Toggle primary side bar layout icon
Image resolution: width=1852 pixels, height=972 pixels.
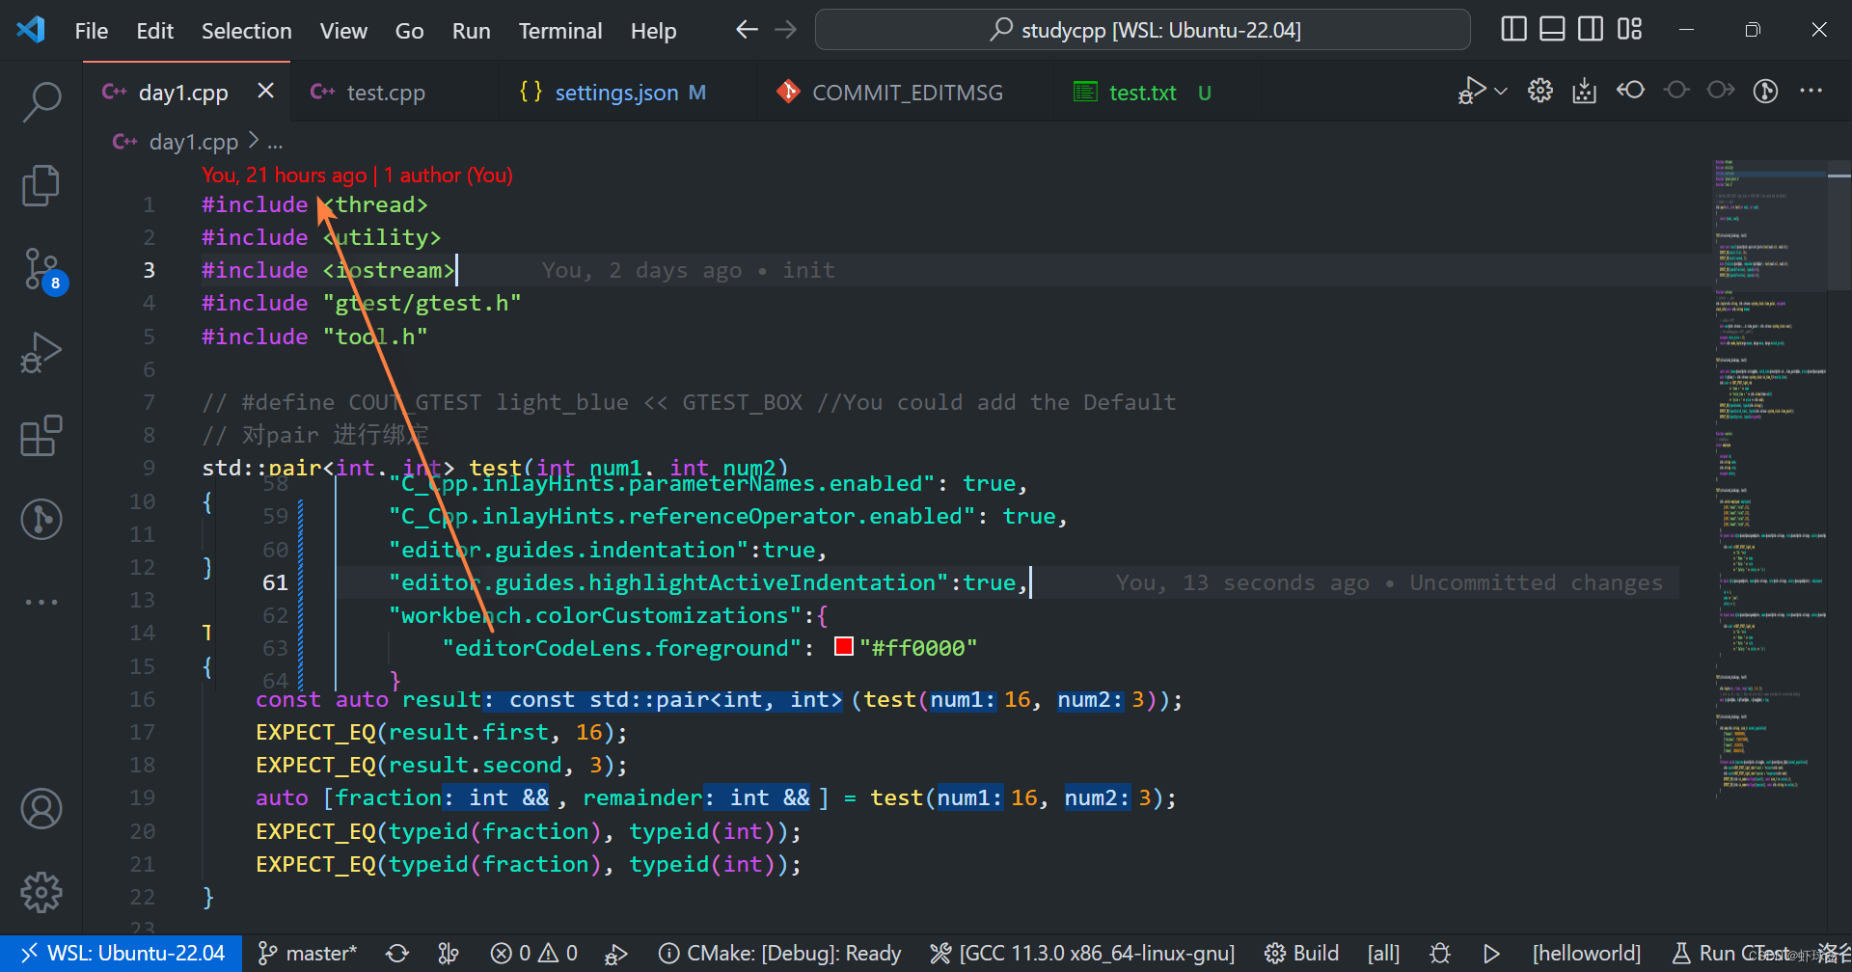pyautogui.click(x=1514, y=30)
